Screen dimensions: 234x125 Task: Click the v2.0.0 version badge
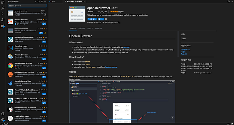(x=115, y=8)
